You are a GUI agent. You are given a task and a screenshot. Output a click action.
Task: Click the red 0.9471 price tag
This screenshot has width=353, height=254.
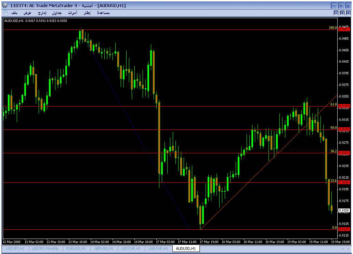coord(344,29)
